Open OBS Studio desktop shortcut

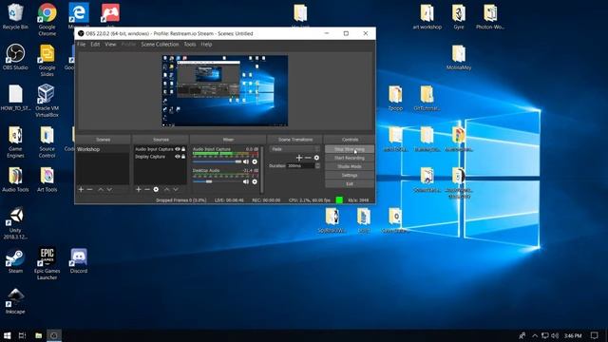click(15, 57)
